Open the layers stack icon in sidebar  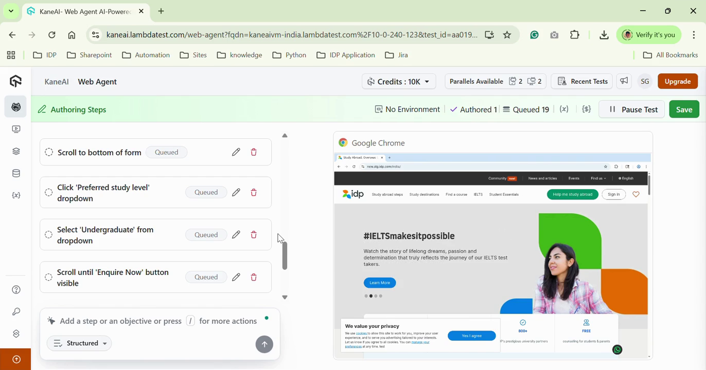pyautogui.click(x=16, y=151)
